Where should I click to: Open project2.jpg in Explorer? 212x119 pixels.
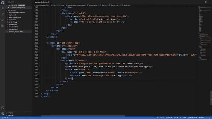pyautogui.click(x=13, y=24)
